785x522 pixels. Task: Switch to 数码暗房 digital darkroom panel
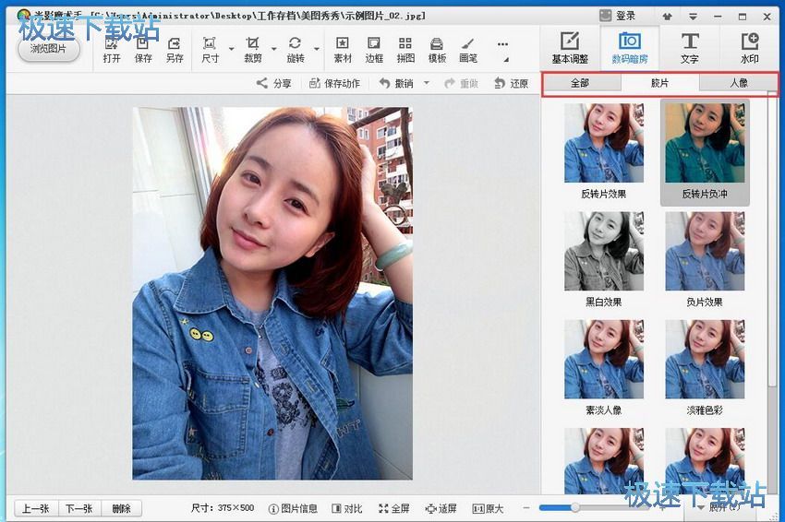coord(629,48)
